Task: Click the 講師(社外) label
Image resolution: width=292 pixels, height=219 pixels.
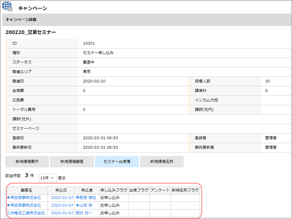Action: [x=22, y=119]
